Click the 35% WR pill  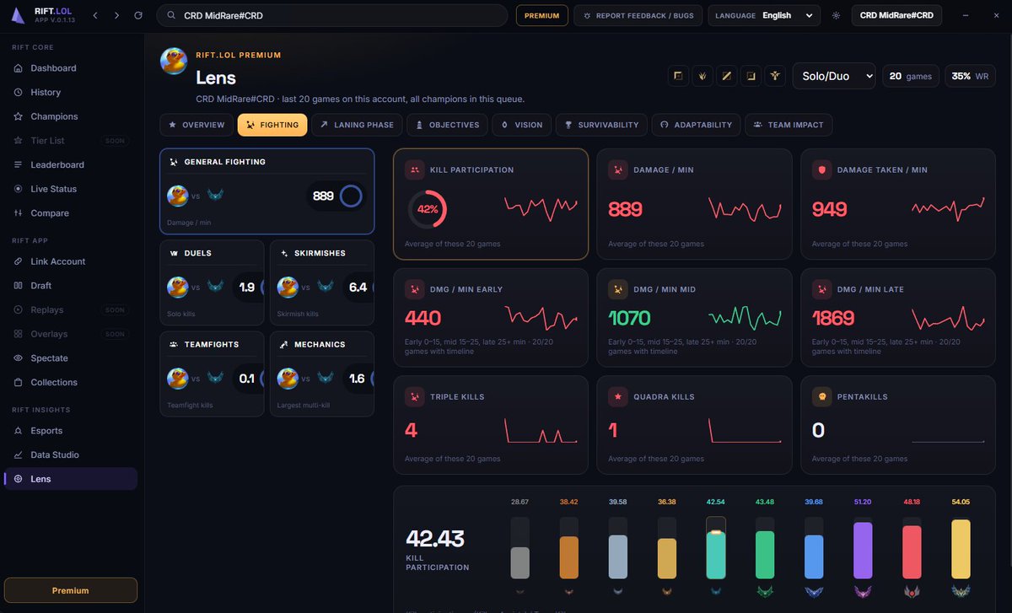(970, 76)
